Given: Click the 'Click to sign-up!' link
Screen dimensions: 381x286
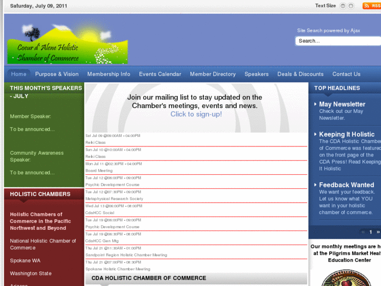Looking at the screenshot, I should point(196,114).
